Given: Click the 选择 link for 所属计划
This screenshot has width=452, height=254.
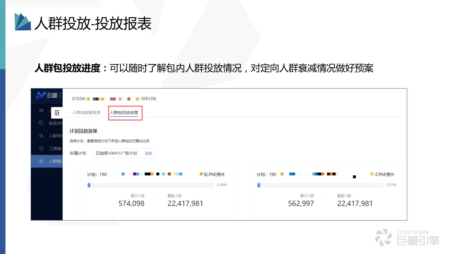Looking at the screenshot, I should 148,153.
